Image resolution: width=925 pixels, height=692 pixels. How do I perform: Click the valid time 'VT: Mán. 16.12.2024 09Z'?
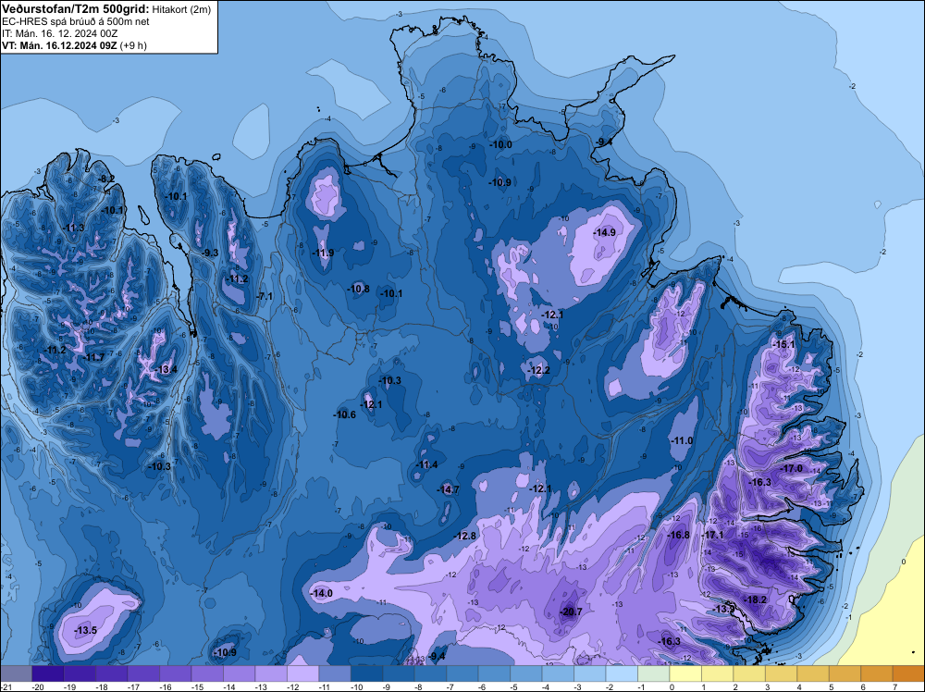pos(59,45)
